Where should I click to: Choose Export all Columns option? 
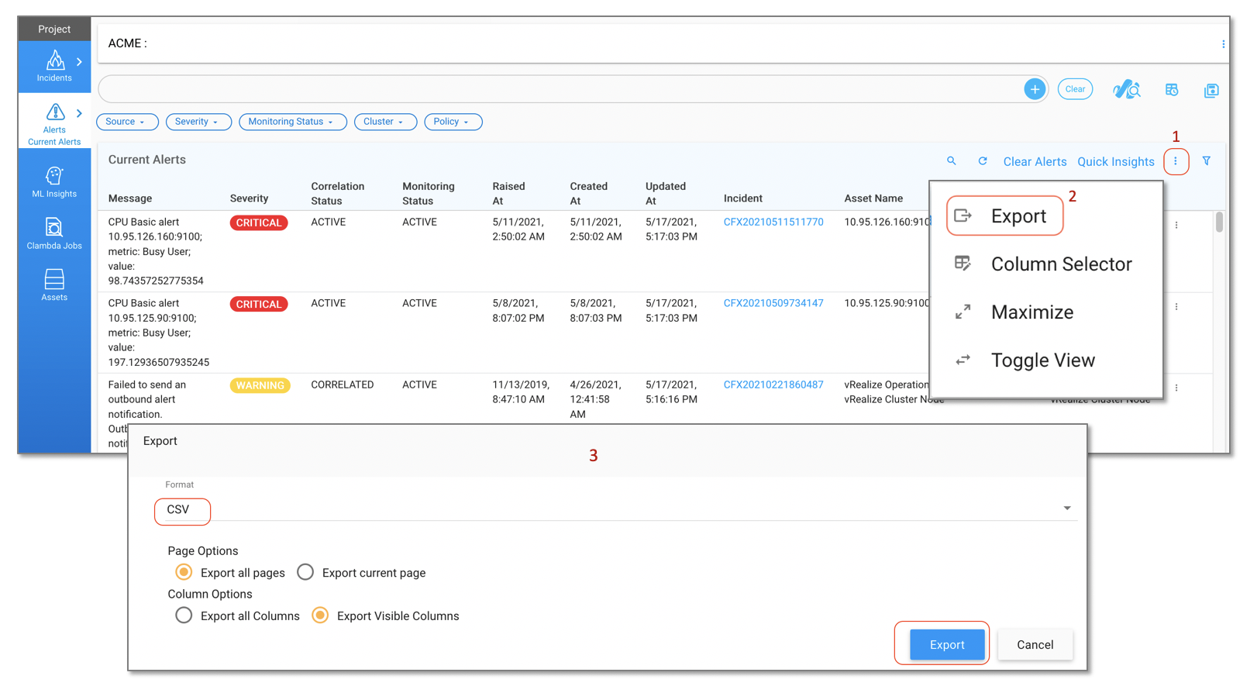coord(184,615)
